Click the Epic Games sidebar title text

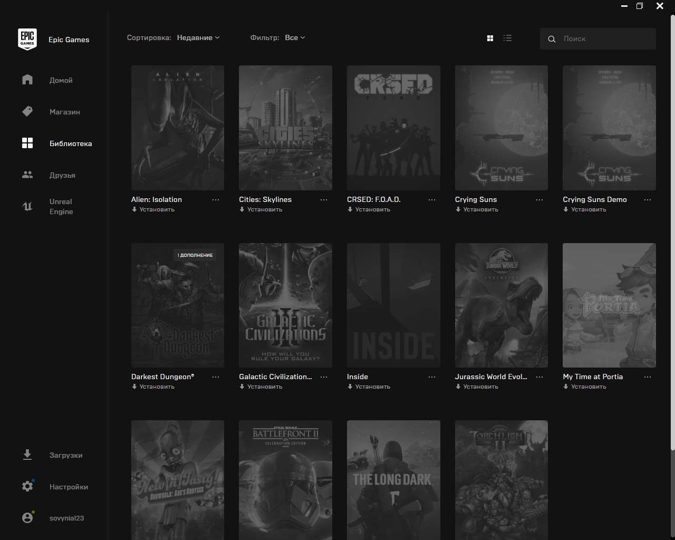pos(69,40)
